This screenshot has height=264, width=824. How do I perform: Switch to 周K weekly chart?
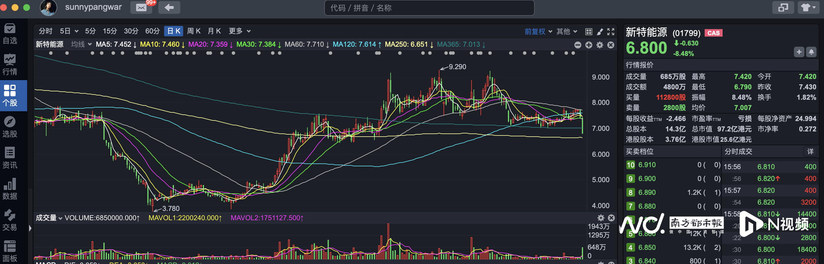pyautogui.click(x=194, y=31)
